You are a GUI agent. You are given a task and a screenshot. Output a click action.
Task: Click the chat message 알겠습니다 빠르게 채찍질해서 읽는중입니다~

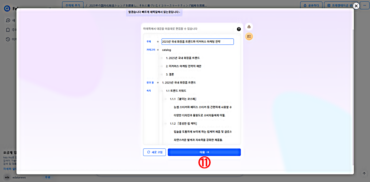(x=154, y=12)
